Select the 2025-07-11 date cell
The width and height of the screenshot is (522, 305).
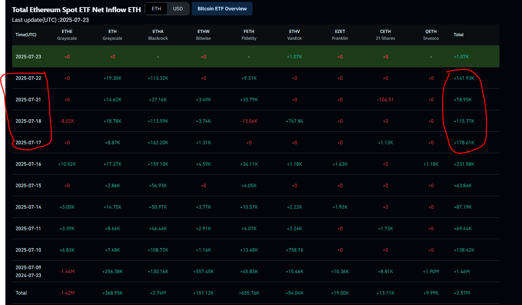tap(28, 228)
